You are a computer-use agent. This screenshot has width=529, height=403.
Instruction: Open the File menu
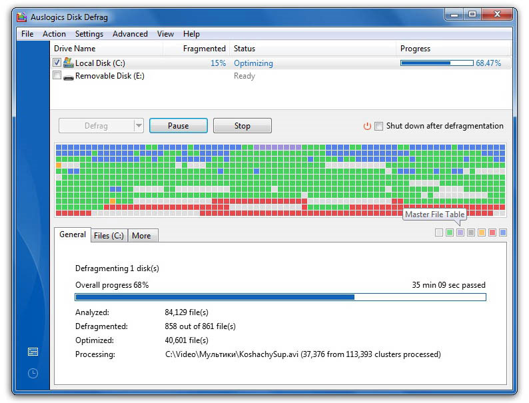(27, 34)
